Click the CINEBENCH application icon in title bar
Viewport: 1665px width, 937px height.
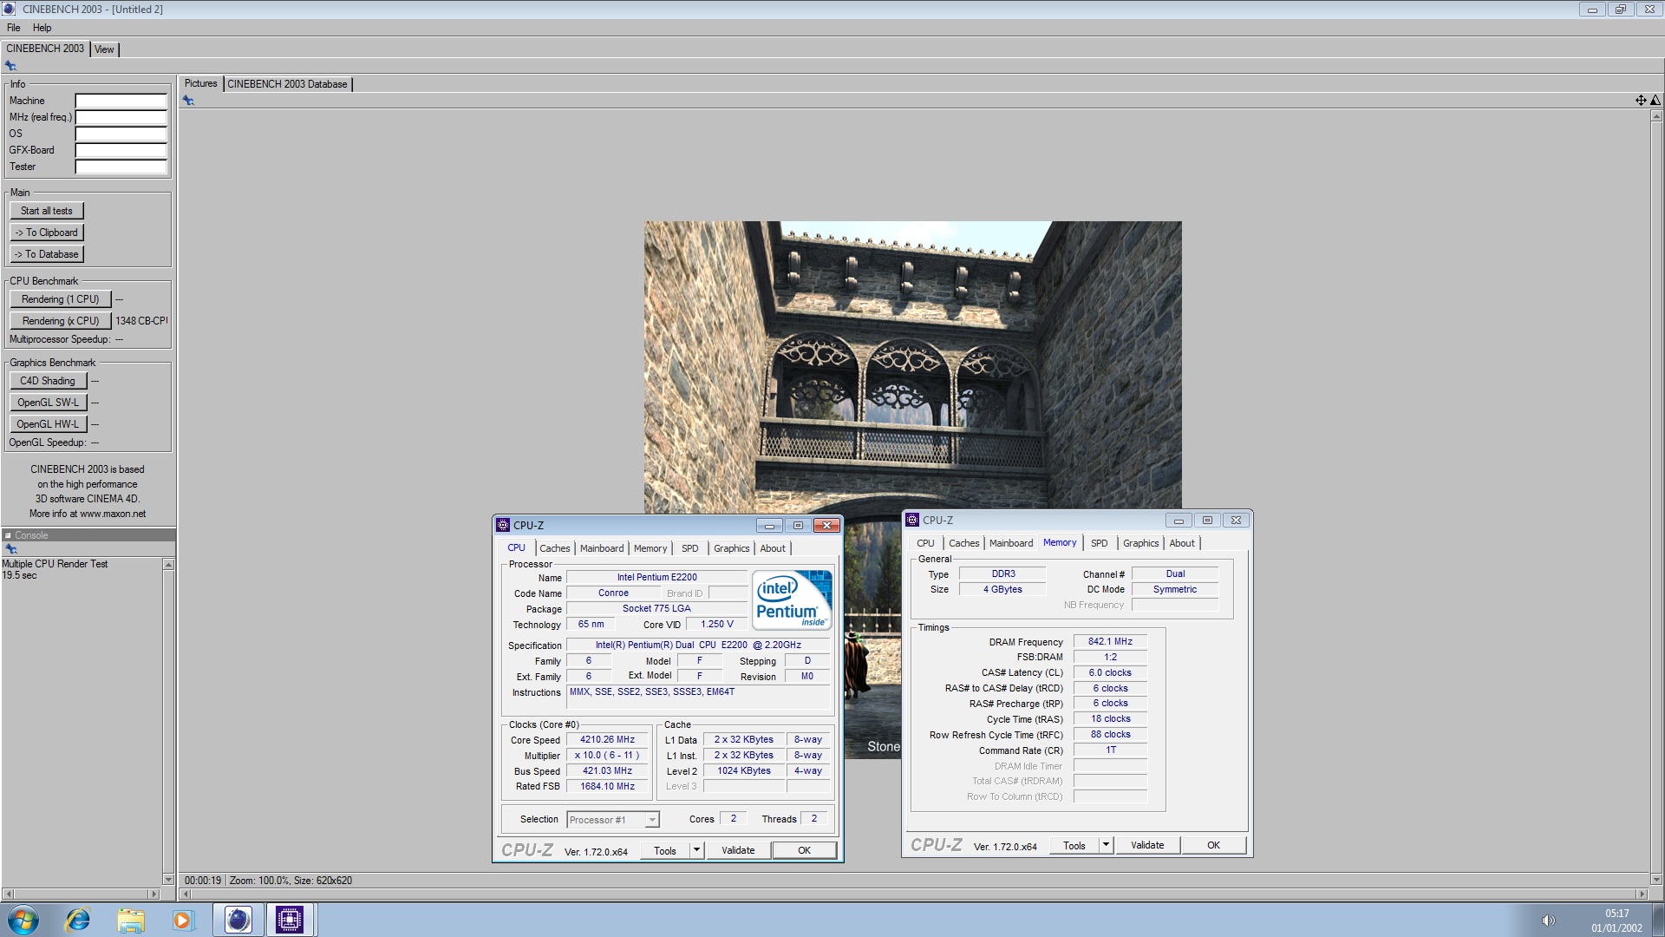(10, 9)
